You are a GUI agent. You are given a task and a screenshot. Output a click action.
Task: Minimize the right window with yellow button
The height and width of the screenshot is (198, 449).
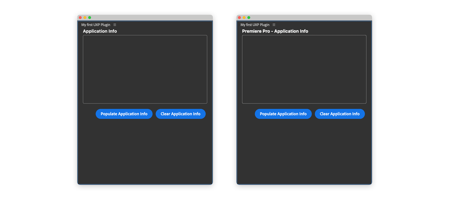[x=244, y=17]
